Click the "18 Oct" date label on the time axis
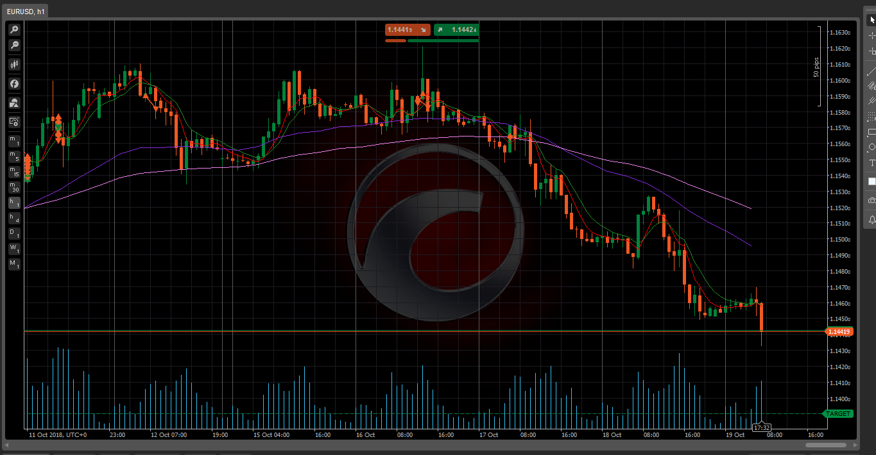 612,434
